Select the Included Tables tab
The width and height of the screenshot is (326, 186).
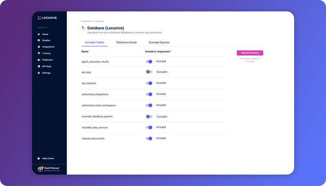95,43
